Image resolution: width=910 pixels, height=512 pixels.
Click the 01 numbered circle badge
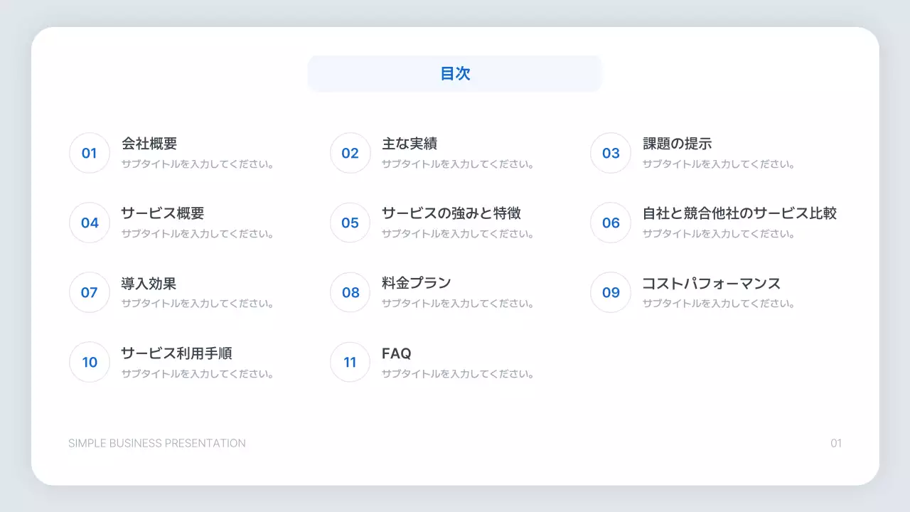click(x=89, y=153)
